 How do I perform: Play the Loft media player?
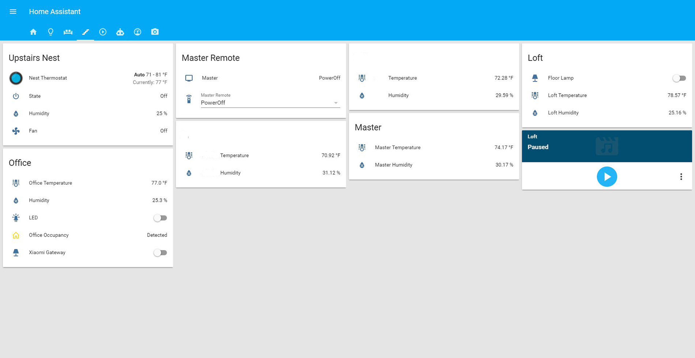(607, 177)
